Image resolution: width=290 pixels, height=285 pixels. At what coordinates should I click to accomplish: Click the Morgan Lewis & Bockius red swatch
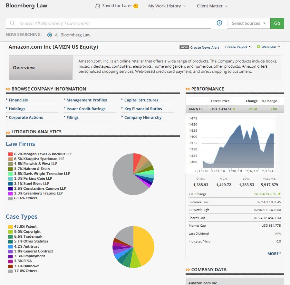pos(10,154)
